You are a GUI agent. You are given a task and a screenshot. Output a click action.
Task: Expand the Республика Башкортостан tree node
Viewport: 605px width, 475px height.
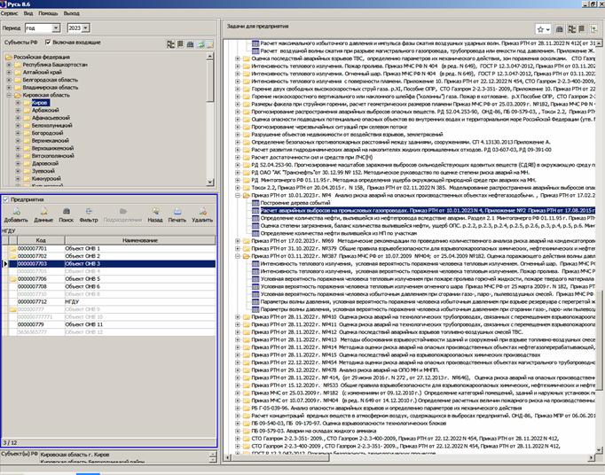pyautogui.click(x=9, y=65)
